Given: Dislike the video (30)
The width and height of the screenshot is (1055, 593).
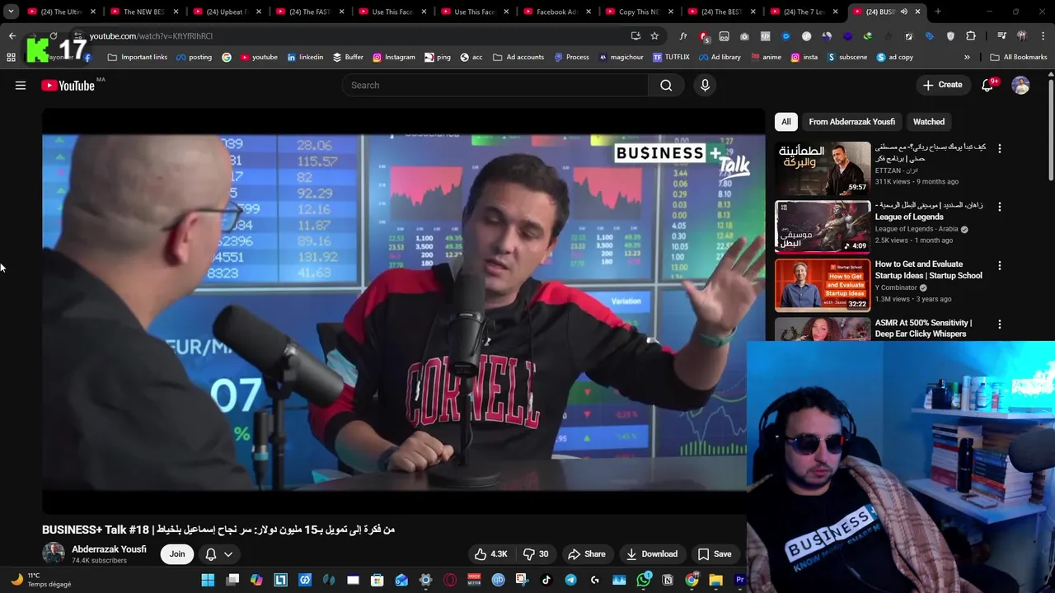Looking at the screenshot, I should tap(536, 554).
